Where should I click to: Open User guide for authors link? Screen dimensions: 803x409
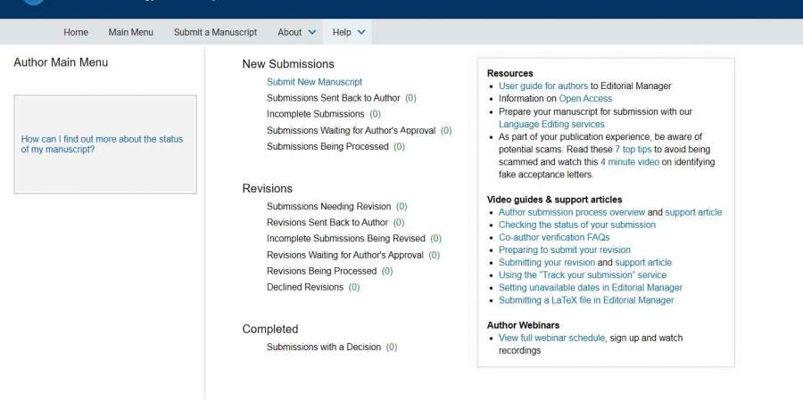pos(542,86)
